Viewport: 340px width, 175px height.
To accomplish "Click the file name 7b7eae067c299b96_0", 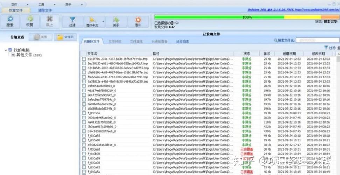I will coord(102,127).
